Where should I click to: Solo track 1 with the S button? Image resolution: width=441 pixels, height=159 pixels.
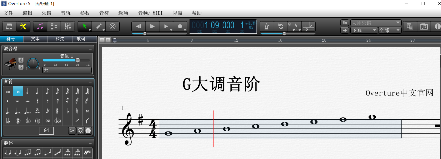[21, 67]
